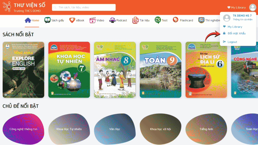Viewport: 258px width, 145px height.
Task: Open the Thí nghiệm section
Action: pyautogui.click(x=209, y=20)
